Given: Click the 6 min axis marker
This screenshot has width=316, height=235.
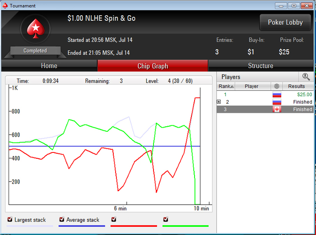Looking at the screenshot, I should click(121, 208).
